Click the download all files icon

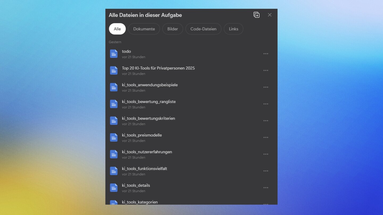click(x=256, y=15)
